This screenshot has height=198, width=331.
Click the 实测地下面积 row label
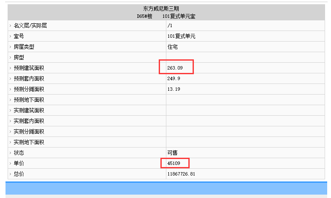coord(29,142)
